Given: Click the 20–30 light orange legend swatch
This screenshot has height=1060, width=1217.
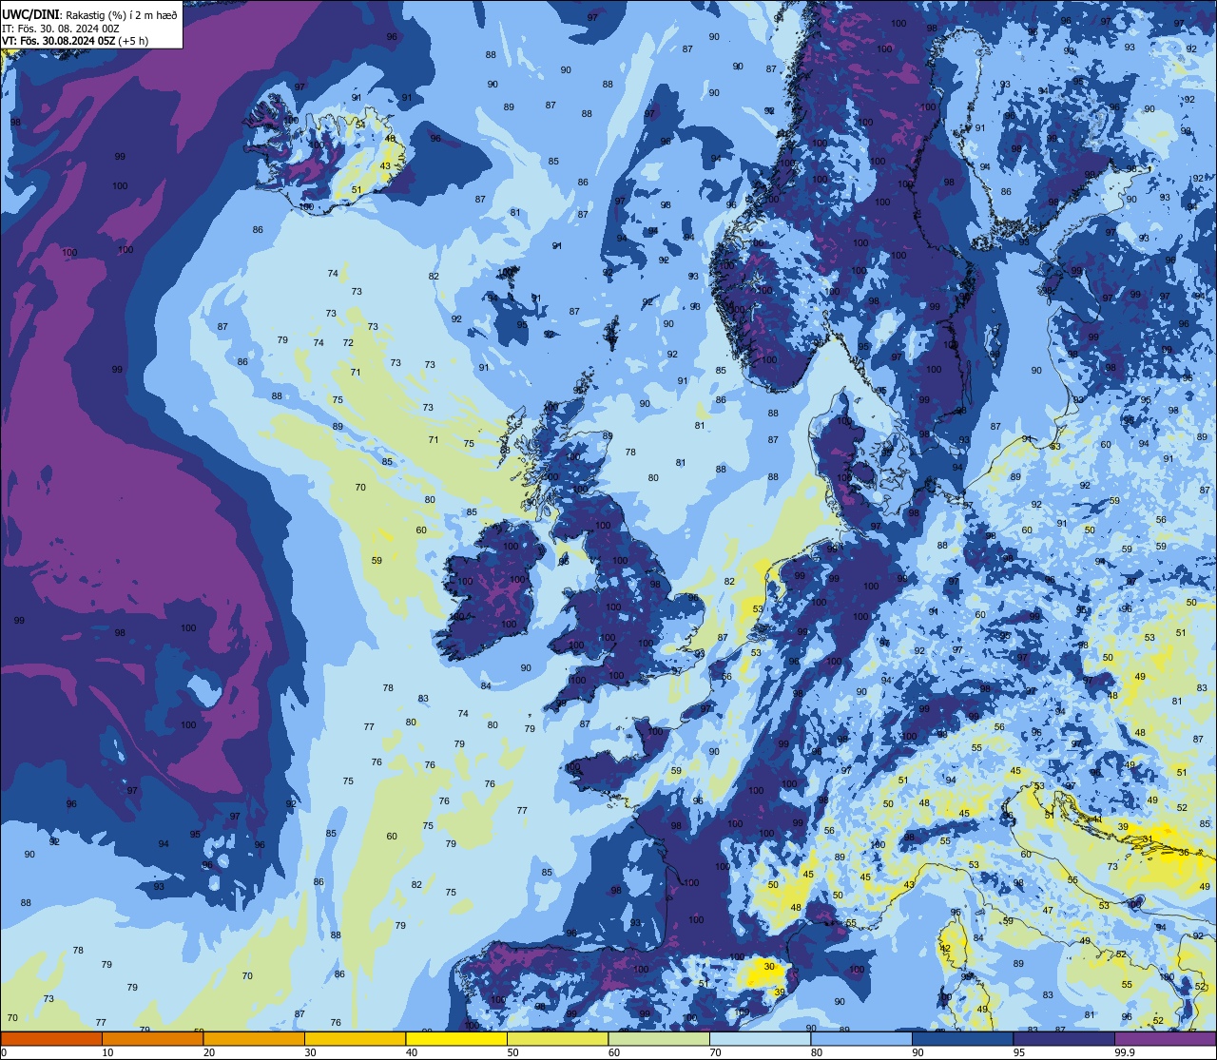Looking at the screenshot, I should pos(254,1038).
